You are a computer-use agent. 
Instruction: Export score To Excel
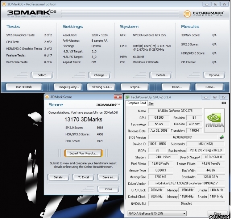pyautogui.click(x=83, y=177)
